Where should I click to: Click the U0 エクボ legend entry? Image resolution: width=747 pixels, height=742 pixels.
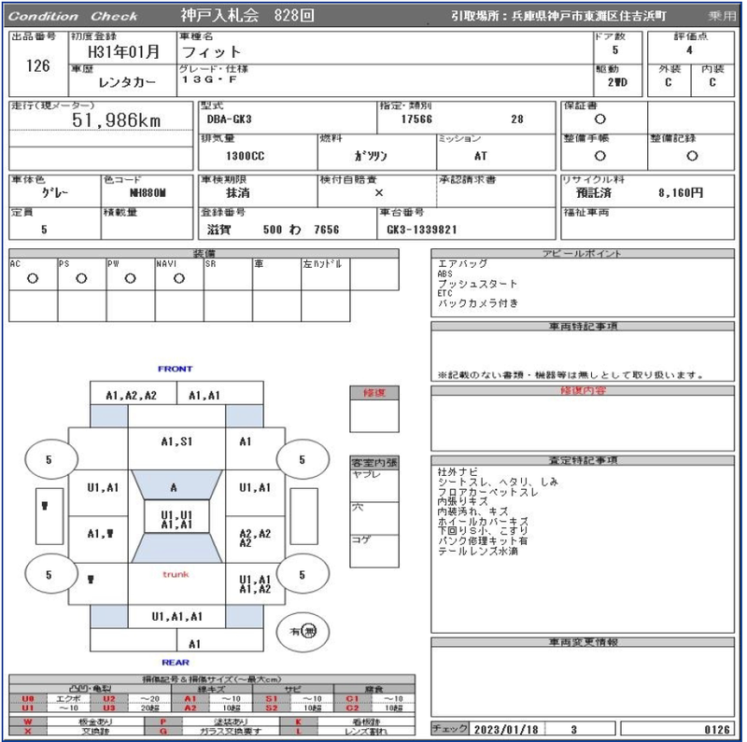tap(49, 699)
